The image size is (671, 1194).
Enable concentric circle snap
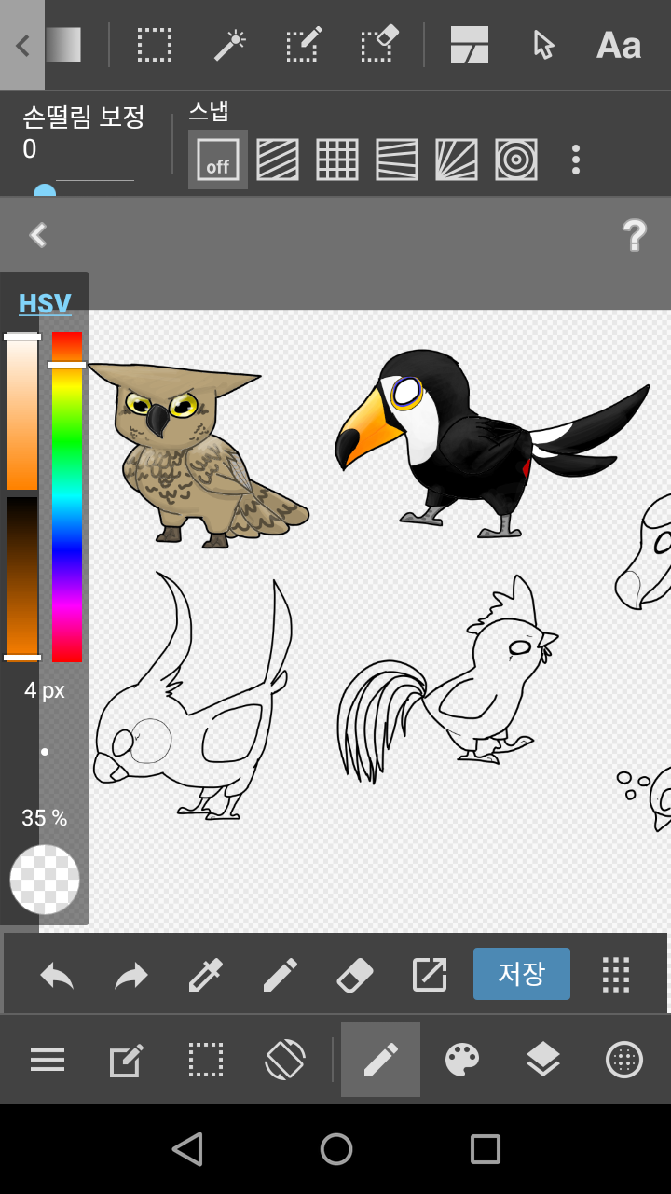point(516,160)
